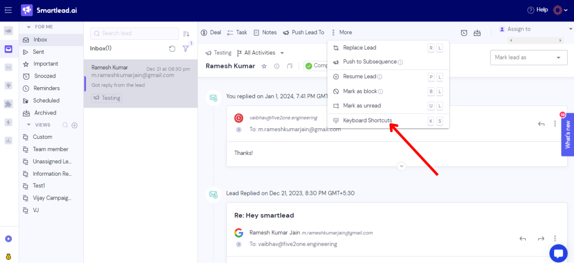The width and height of the screenshot is (574, 271).
Task: Open the Mark lead as dropdown
Action: coord(528,57)
